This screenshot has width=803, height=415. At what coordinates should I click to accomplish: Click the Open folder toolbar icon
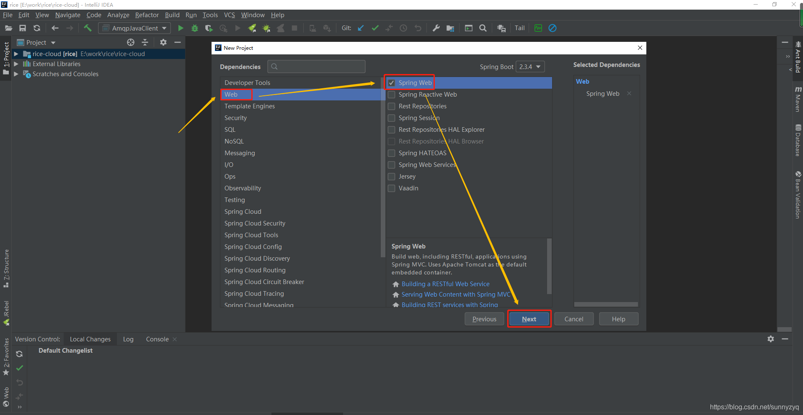[x=8, y=28]
